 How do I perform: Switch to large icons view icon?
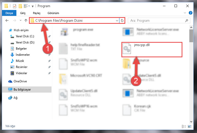coord(190,126)
